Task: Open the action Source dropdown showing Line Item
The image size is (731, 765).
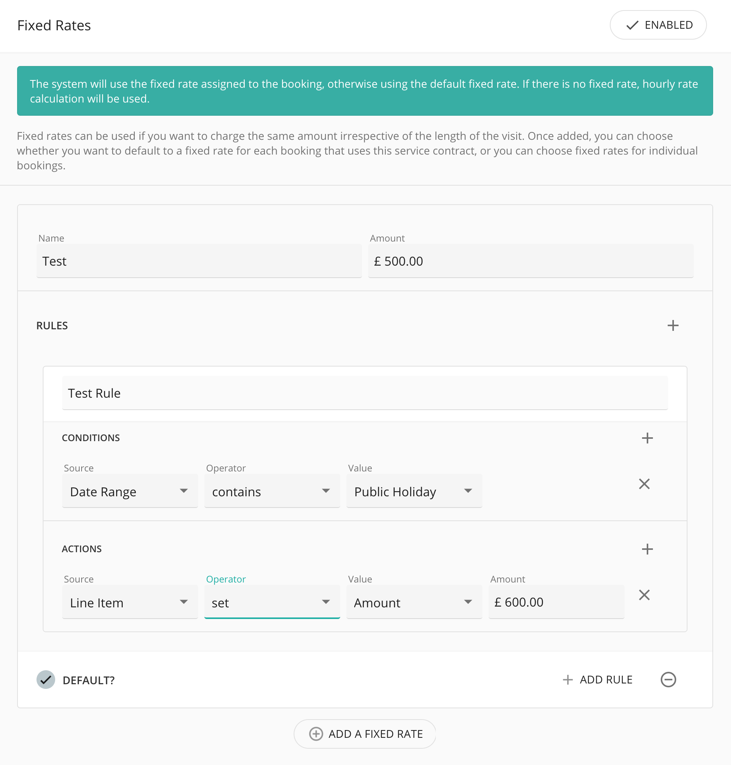Action: (x=130, y=602)
